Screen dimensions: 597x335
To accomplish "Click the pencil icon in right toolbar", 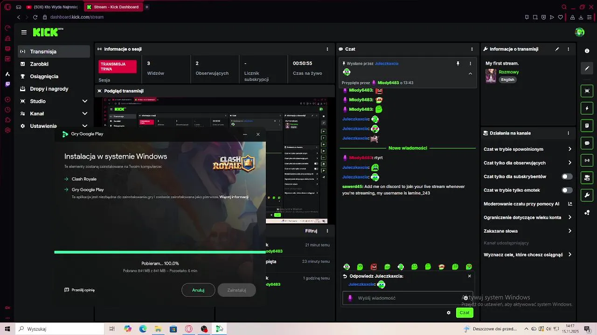I will click(x=587, y=68).
